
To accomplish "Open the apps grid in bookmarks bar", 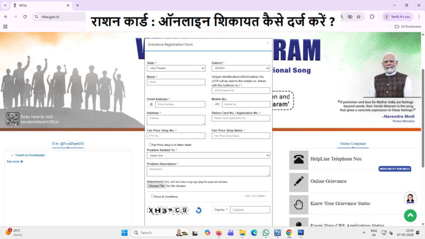I will click(5, 26).
